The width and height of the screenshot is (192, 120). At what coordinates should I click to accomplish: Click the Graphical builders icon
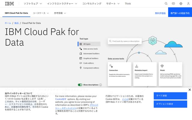81,58
